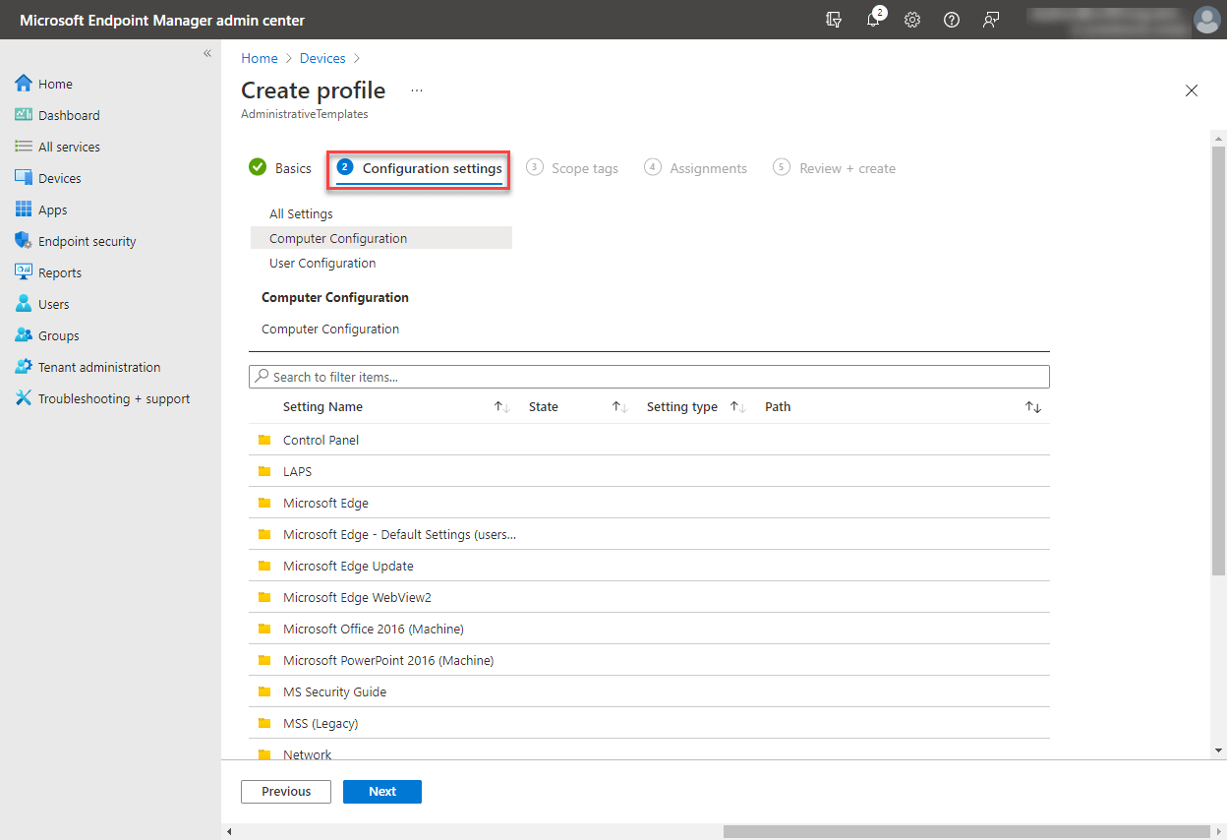This screenshot has width=1227, height=840.
Task: Open portal settings via gear icon
Action: [x=912, y=20]
